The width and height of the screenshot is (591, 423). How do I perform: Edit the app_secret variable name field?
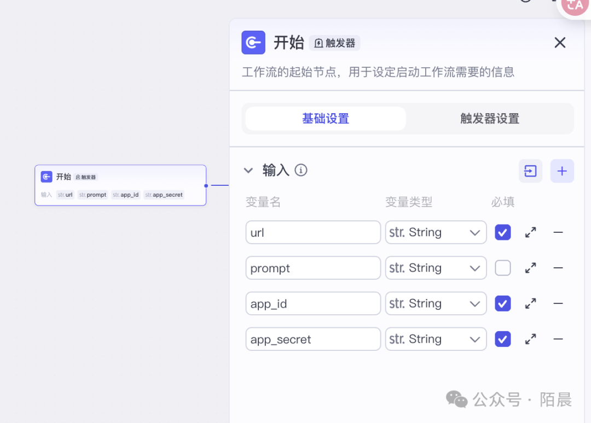pyautogui.click(x=313, y=339)
